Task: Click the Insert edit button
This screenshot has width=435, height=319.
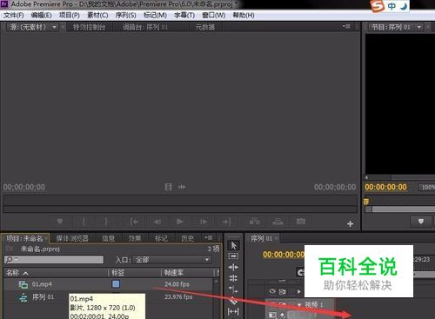Action: coord(255,222)
